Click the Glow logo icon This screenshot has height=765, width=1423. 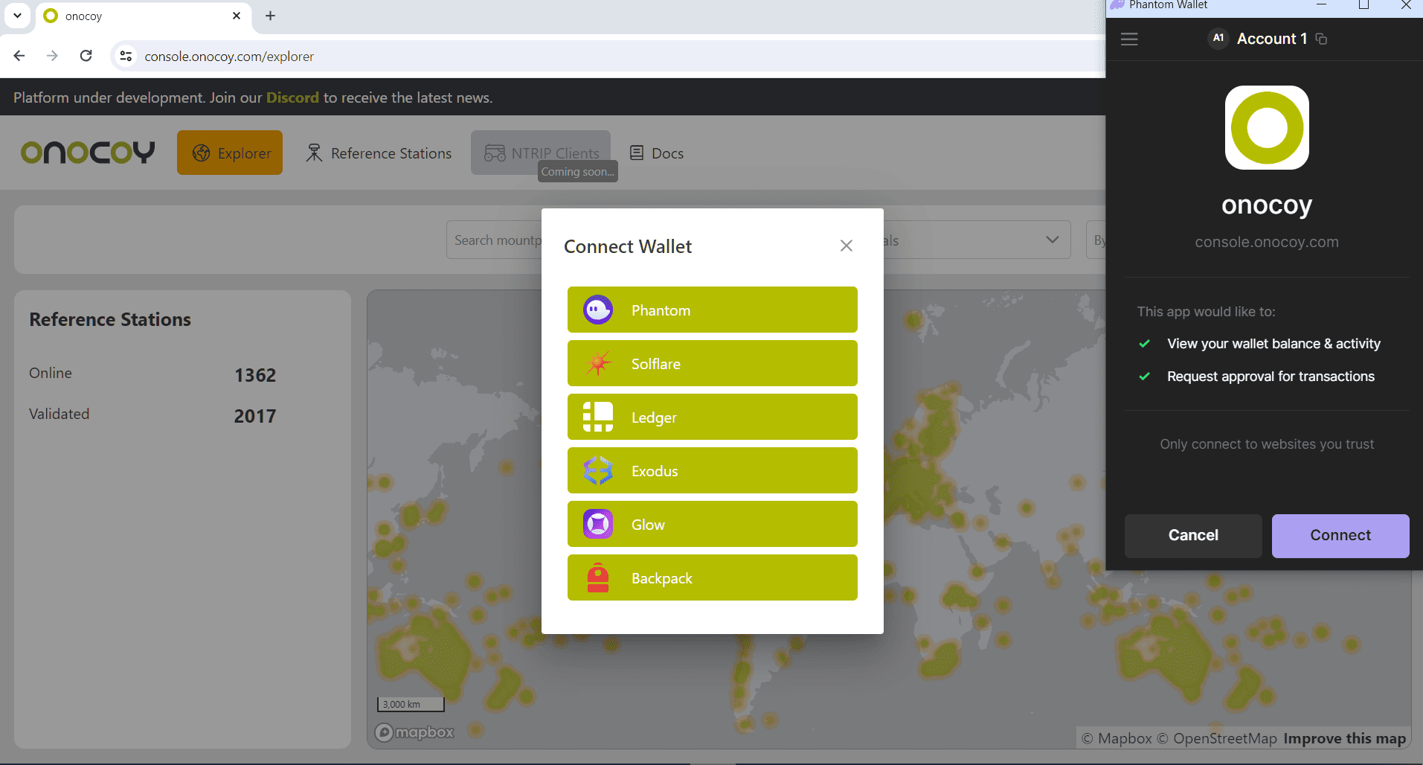point(598,524)
